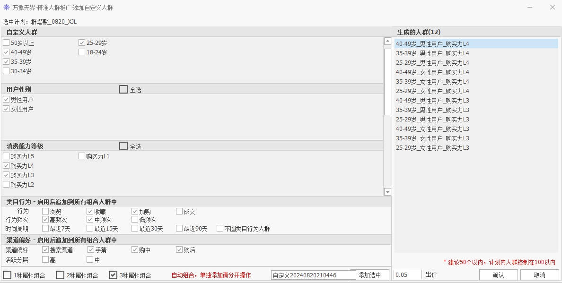562x283 pixels.
Task: Uncheck the 收藏 behavior
Action: 90,212
